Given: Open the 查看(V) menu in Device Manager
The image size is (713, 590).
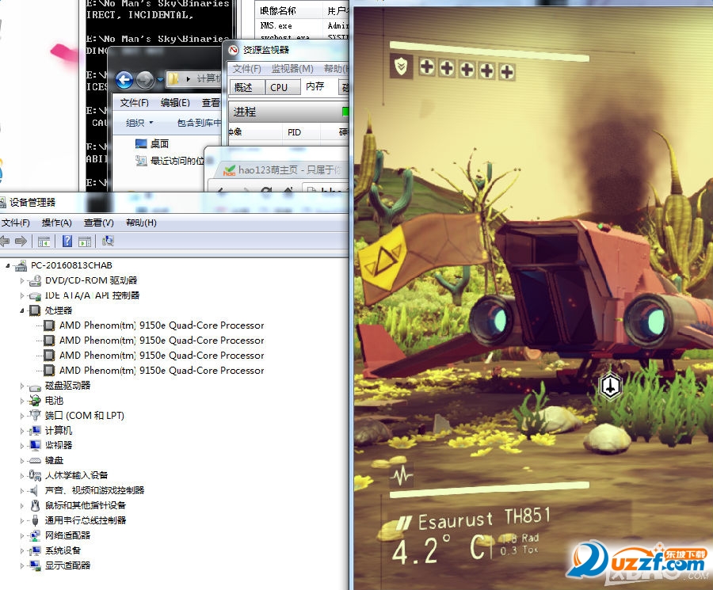Looking at the screenshot, I should [99, 223].
